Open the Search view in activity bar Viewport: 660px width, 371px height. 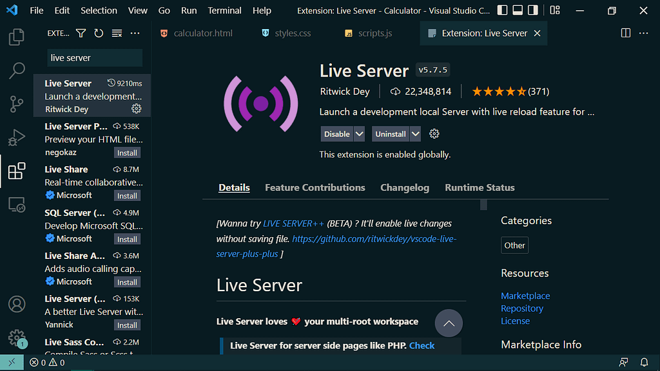pyautogui.click(x=16, y=70)
